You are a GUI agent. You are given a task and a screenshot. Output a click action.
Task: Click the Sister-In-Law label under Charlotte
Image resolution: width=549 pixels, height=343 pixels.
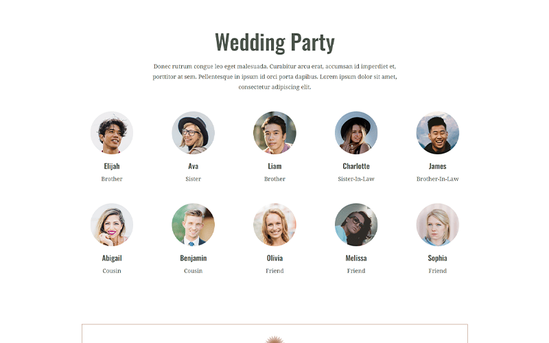pyautogui.click(x=356, y=179)
